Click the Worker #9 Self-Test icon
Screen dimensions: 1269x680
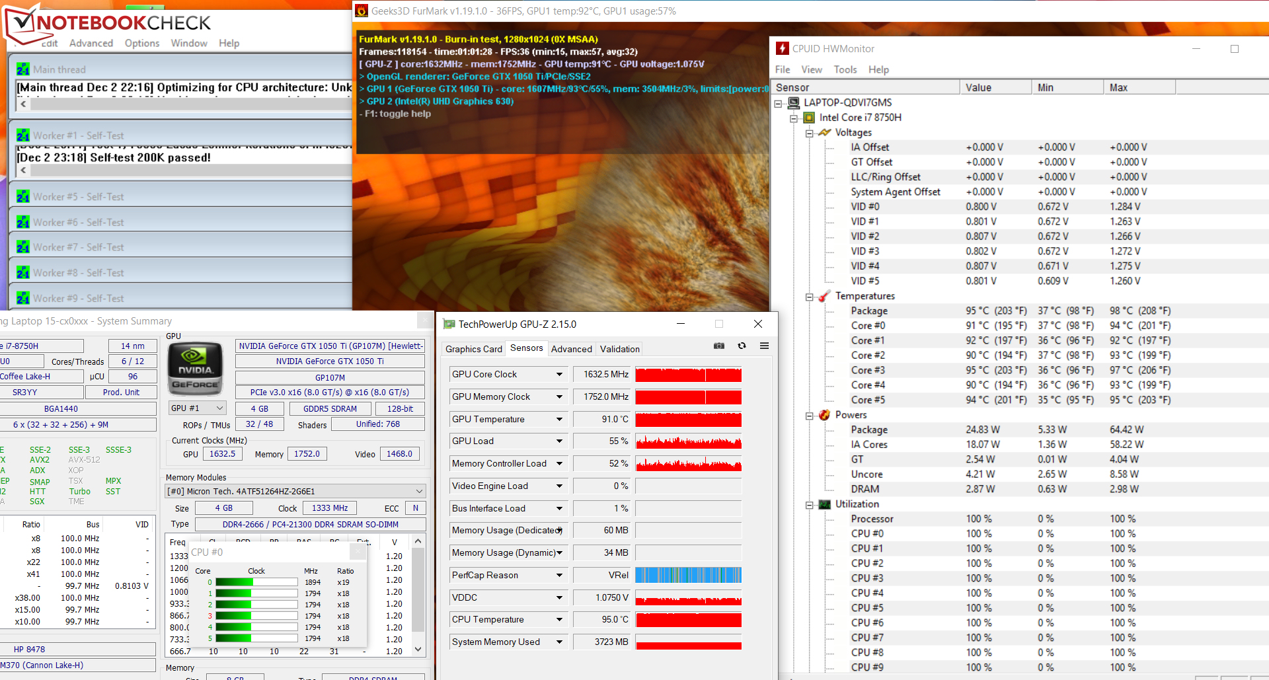coord(23,298)
